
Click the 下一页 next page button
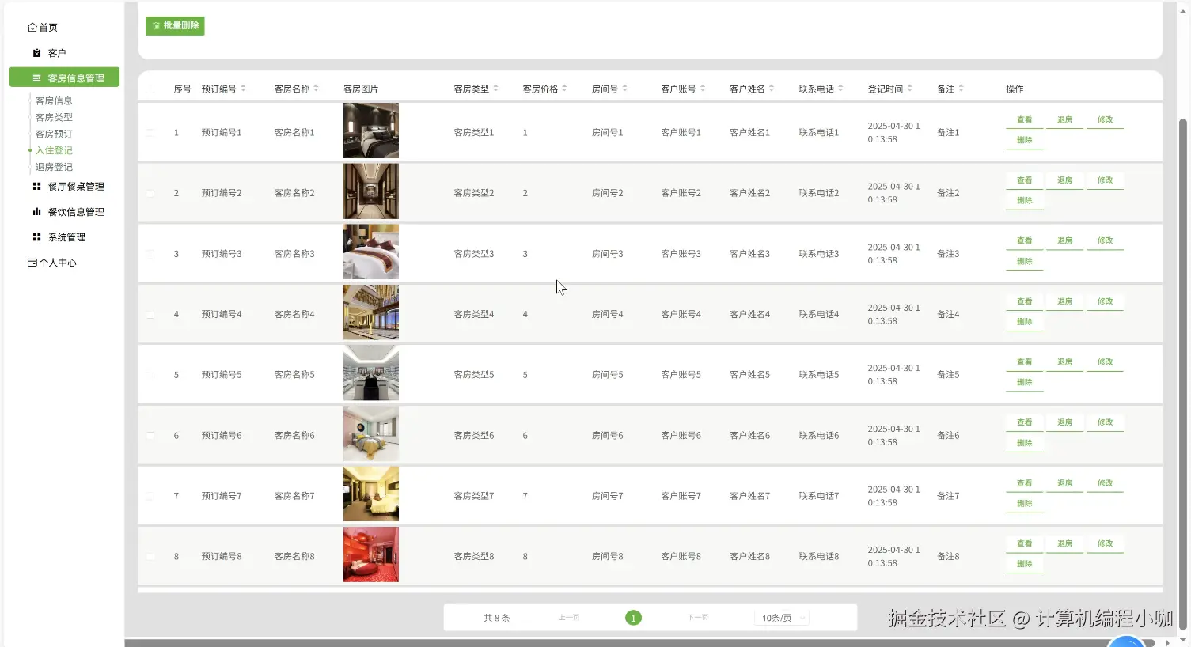697,618
